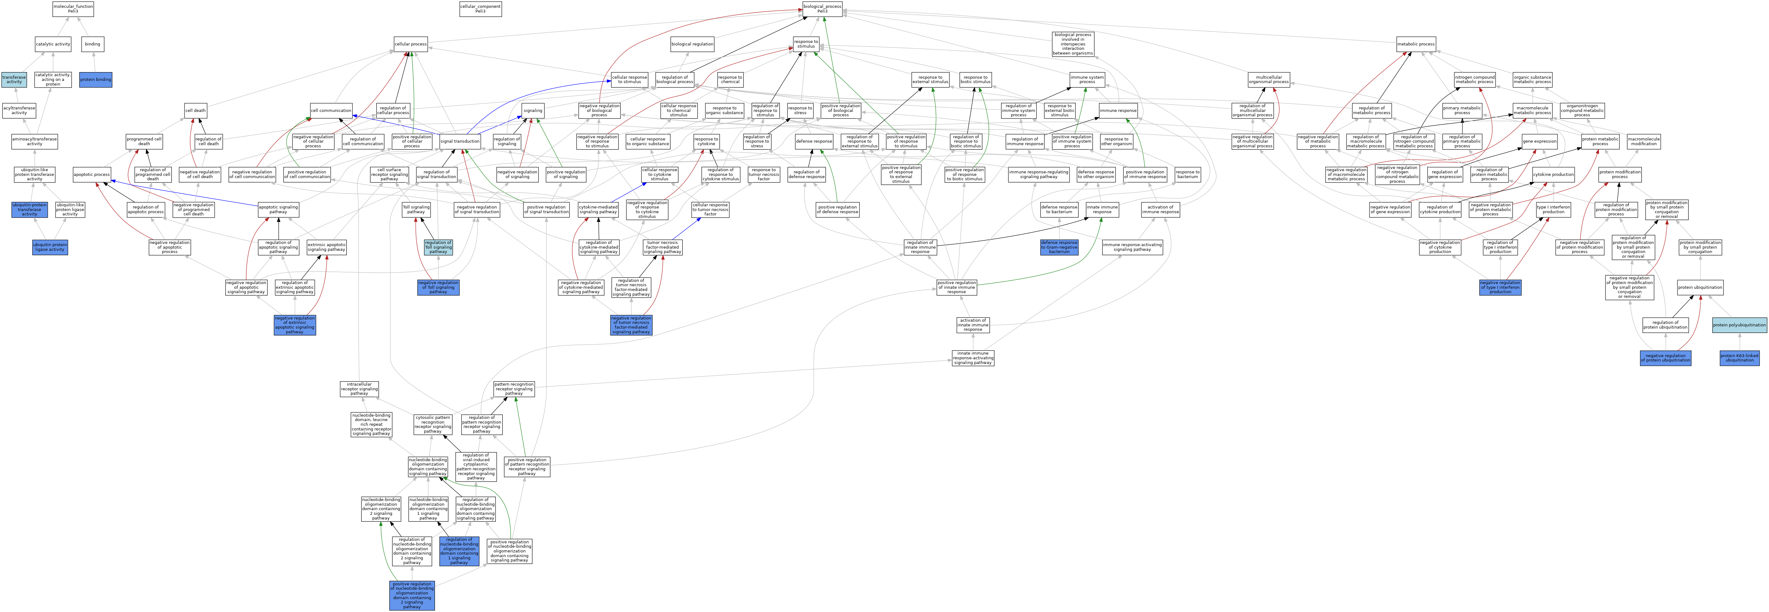The height and width of the screenshot is (612, 1769).
Task: Click the blue 'protein binding' node
Action: coord(95,80)
